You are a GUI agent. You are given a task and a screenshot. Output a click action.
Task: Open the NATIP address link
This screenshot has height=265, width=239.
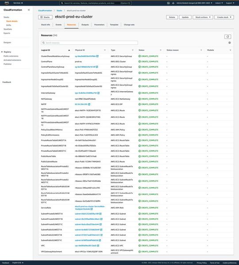coord(81,104)
